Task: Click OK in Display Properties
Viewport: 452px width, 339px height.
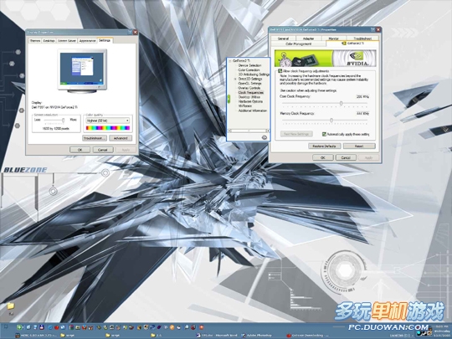Action: click(80, 150)
